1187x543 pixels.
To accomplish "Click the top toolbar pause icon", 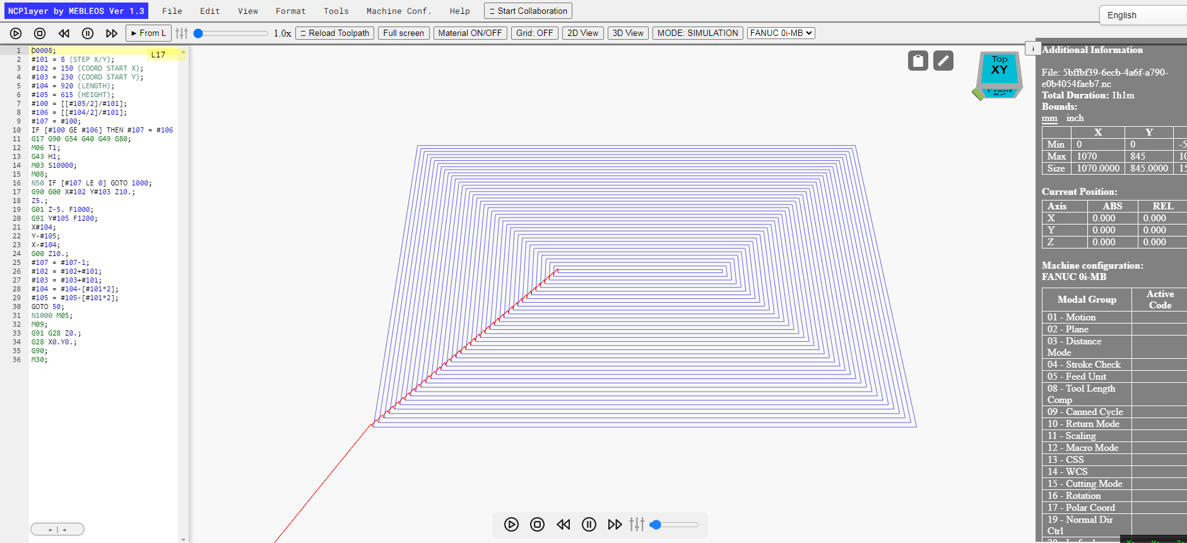I will coord(88,33).
